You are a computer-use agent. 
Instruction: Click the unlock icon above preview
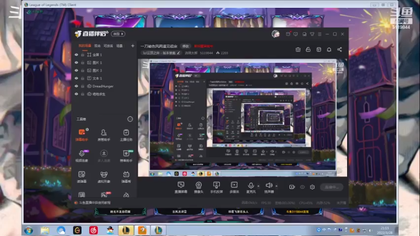[308, 49]
